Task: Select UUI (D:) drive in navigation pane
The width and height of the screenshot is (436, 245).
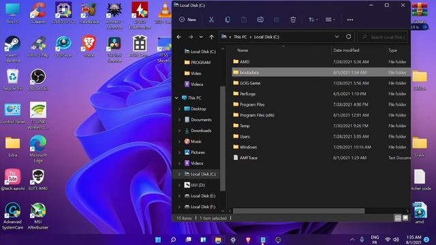Action: [195, 185]
